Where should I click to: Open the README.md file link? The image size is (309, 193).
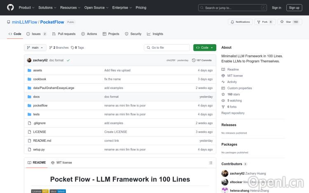pos(42,141)
